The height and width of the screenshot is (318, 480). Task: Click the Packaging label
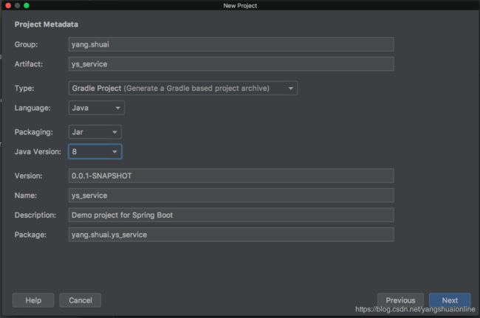pos(34,132)
